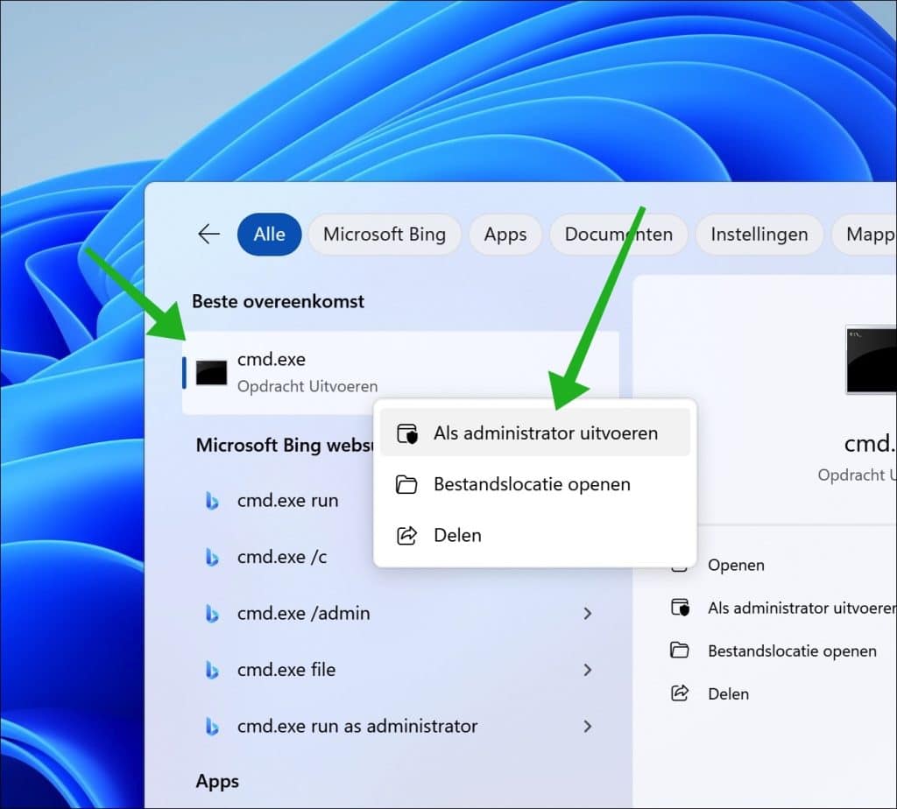Switch to Microsoft Bing filter tab
This screenshot has width=897, height=809.
click(x=385, y=235)
